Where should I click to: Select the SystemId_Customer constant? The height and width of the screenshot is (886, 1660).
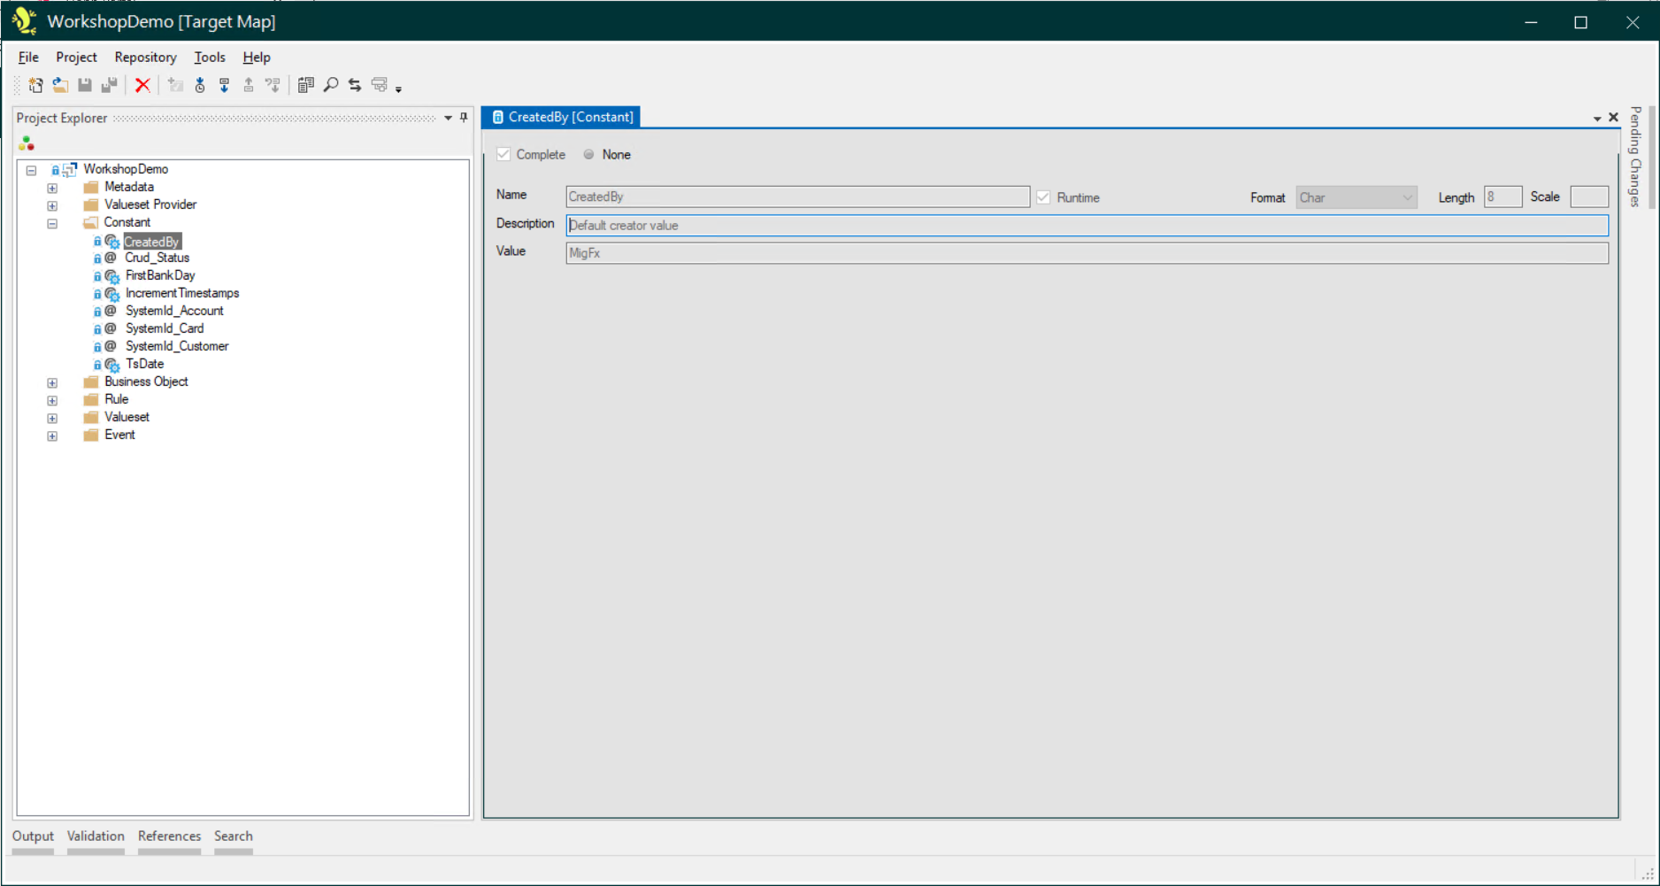pyautogui.click(x=177, y=346)
